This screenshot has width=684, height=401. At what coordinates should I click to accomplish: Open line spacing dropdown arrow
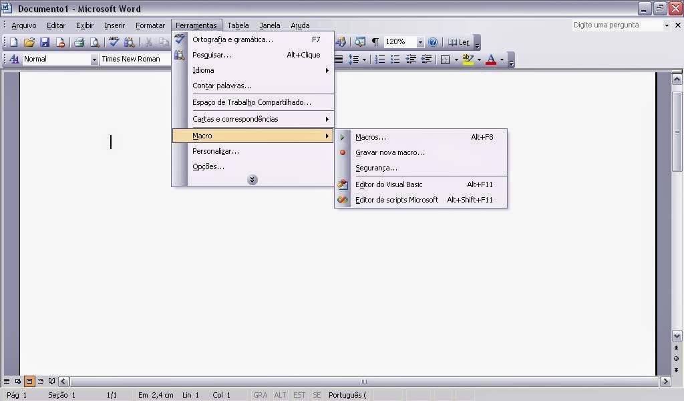[364, 59]
